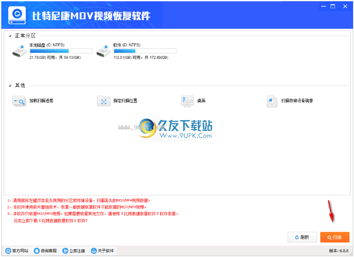This screenshot has height=257, width=354.
Task: Click the orange 扫描 scan button
Action: tap(335, 237)
